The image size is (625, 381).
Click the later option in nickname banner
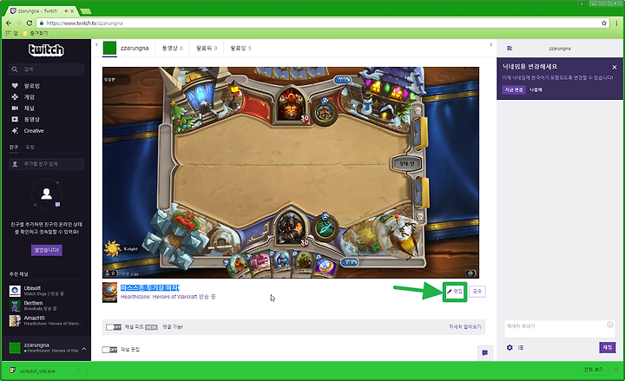[536, 89]
